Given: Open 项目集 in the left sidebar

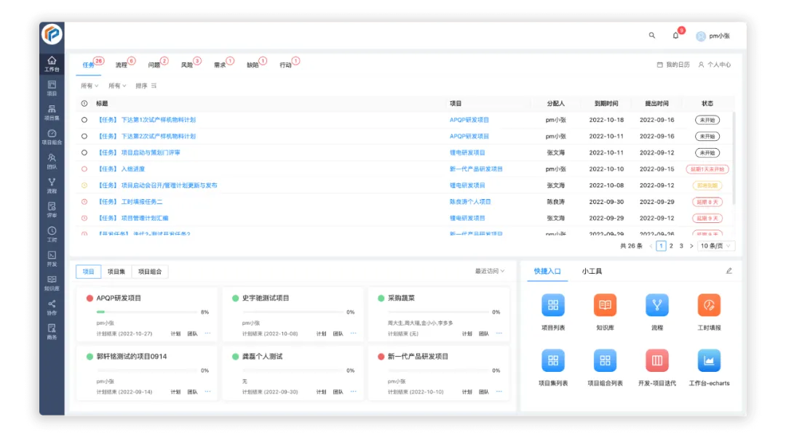Looking at the screenshot, I should click(52, 113).
